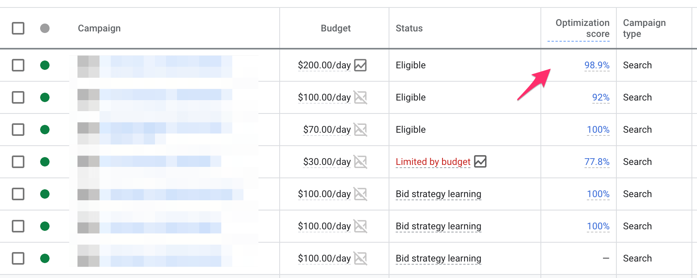Click the Campaign column header
Viewport: 697px width, 278px height.
[x=99, y=28]
